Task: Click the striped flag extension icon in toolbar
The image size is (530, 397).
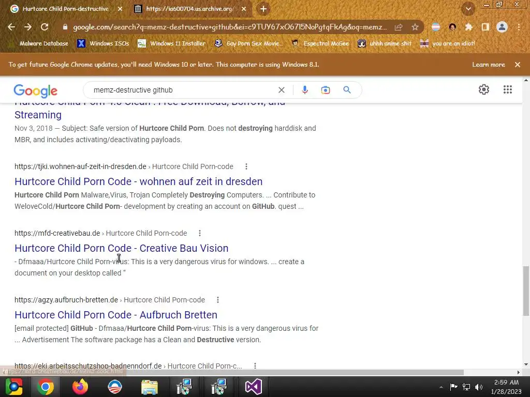Action: point(436,27)
